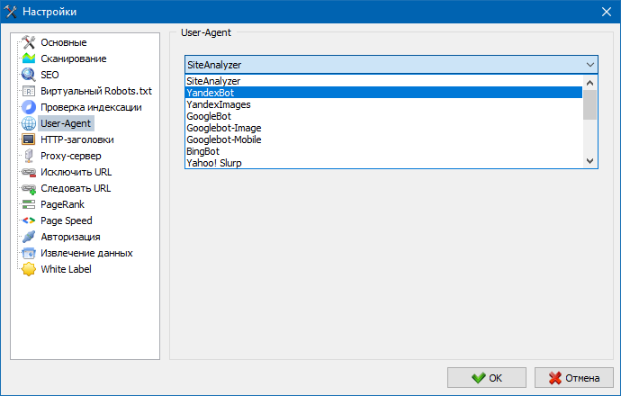Click dropdown list scroll down arrow
This screenshot has width=621, height=396.
[x=589, y=161]
